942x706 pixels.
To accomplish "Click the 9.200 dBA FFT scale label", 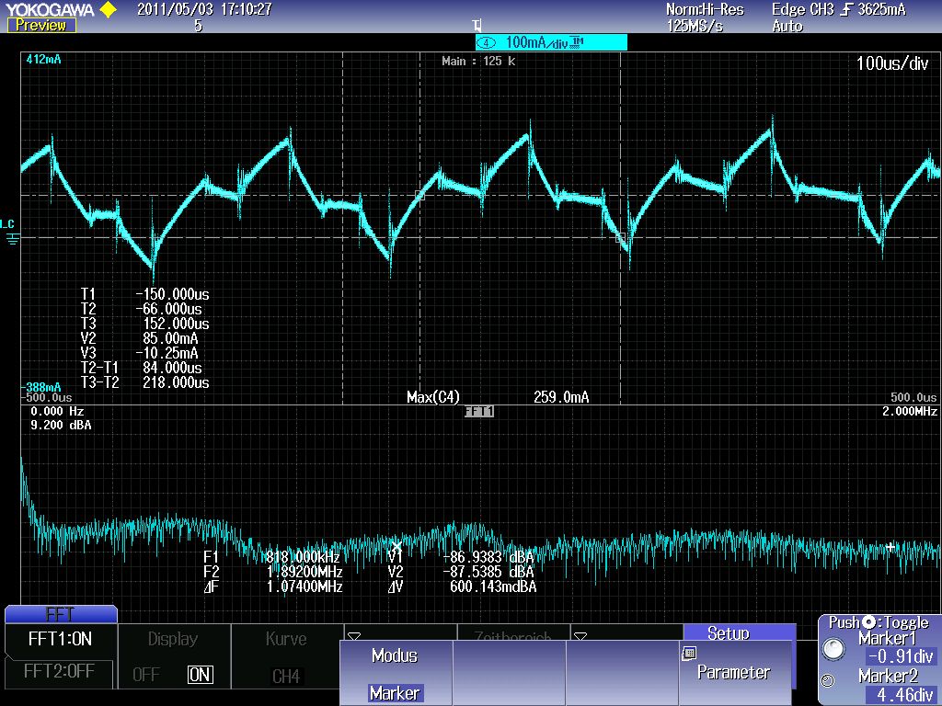I will coord(61,425).
